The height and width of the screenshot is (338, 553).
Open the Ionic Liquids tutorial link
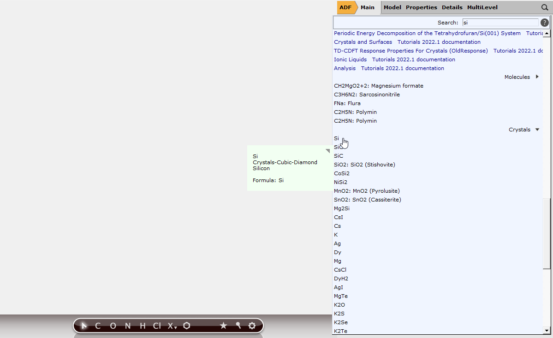(350, 59)
